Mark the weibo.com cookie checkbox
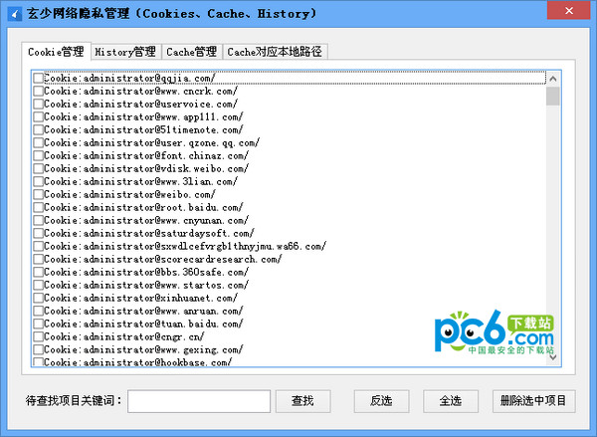 pyautogui.click(x=38, y=194)
